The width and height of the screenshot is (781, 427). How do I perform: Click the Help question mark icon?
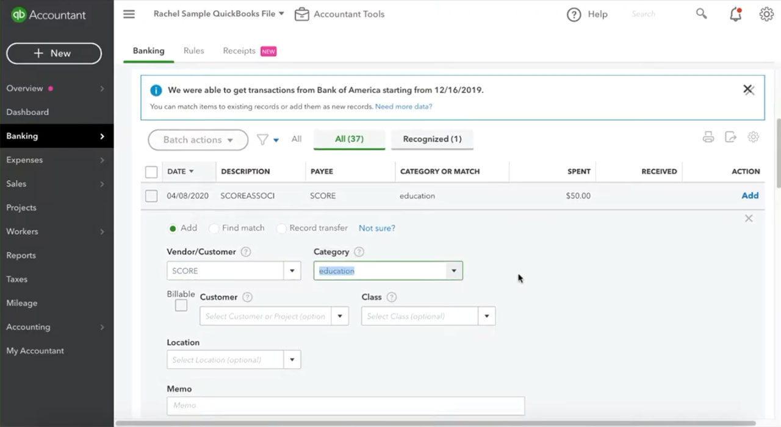point(574,14)
